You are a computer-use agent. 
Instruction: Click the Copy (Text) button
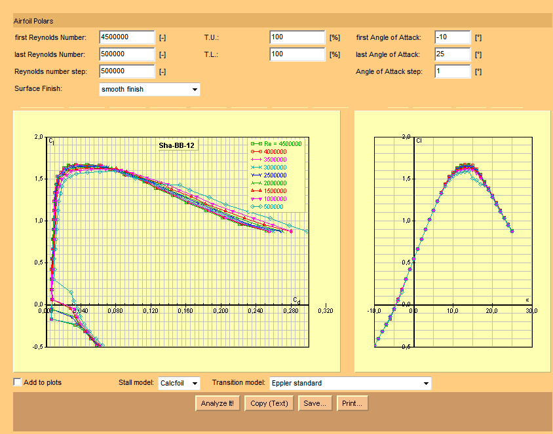coord(269,403)
